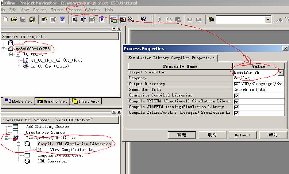Click the chip icon beside xc3s1000-4ft256
Image resolution: width=289 pixels, height=174 pixels.
11,49
